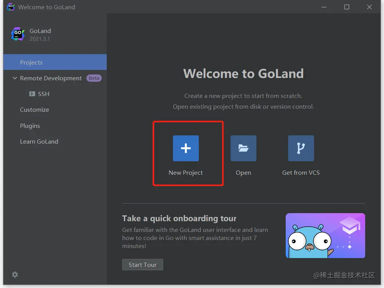Click the Start Tour button

(142, 265)
